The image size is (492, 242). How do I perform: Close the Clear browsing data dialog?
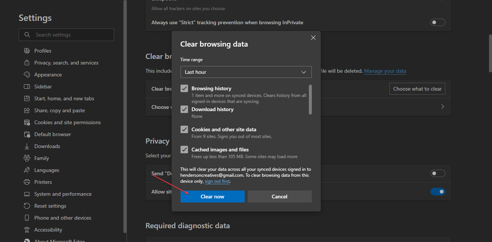[x=313, y=38]
